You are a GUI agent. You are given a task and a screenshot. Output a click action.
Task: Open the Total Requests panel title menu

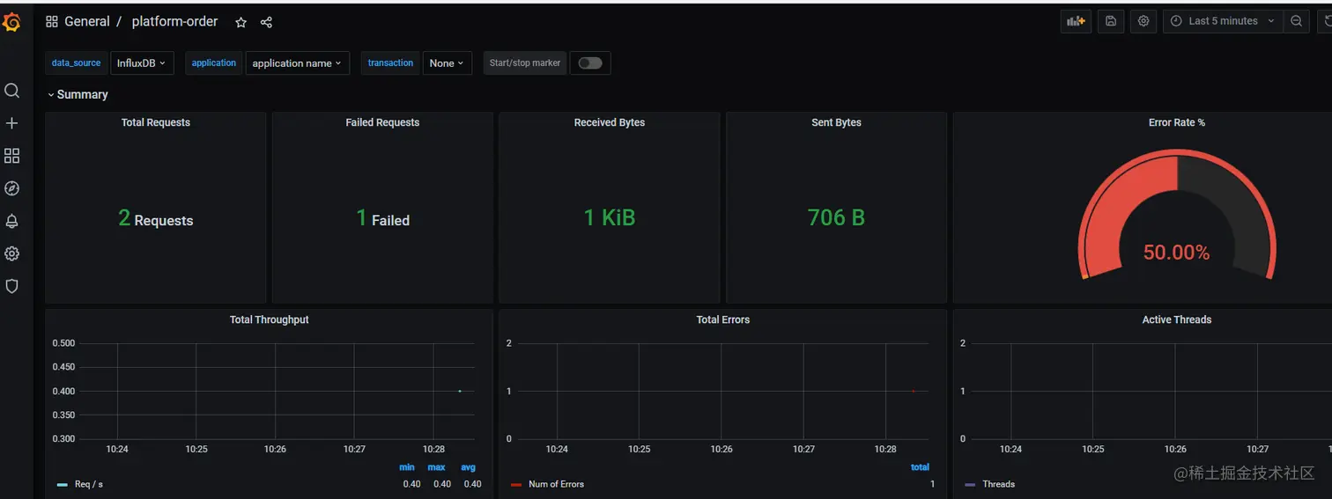pos(156,122)
